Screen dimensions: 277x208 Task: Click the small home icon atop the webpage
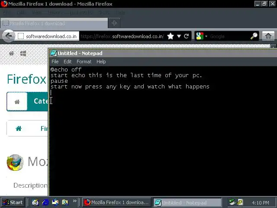[12, 53]
